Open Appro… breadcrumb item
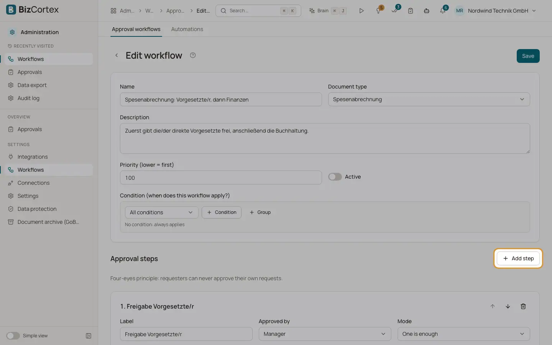 [175, 11]
